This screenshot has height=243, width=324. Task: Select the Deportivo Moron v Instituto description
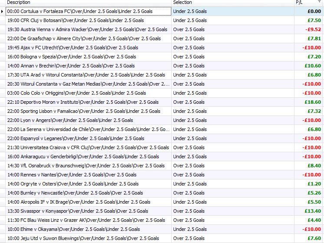tap(88, 102)
